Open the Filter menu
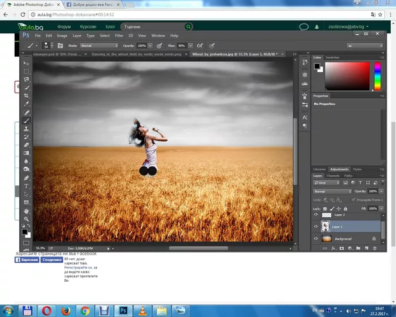Viewport: 396px width, 317px height. [119, 36]
